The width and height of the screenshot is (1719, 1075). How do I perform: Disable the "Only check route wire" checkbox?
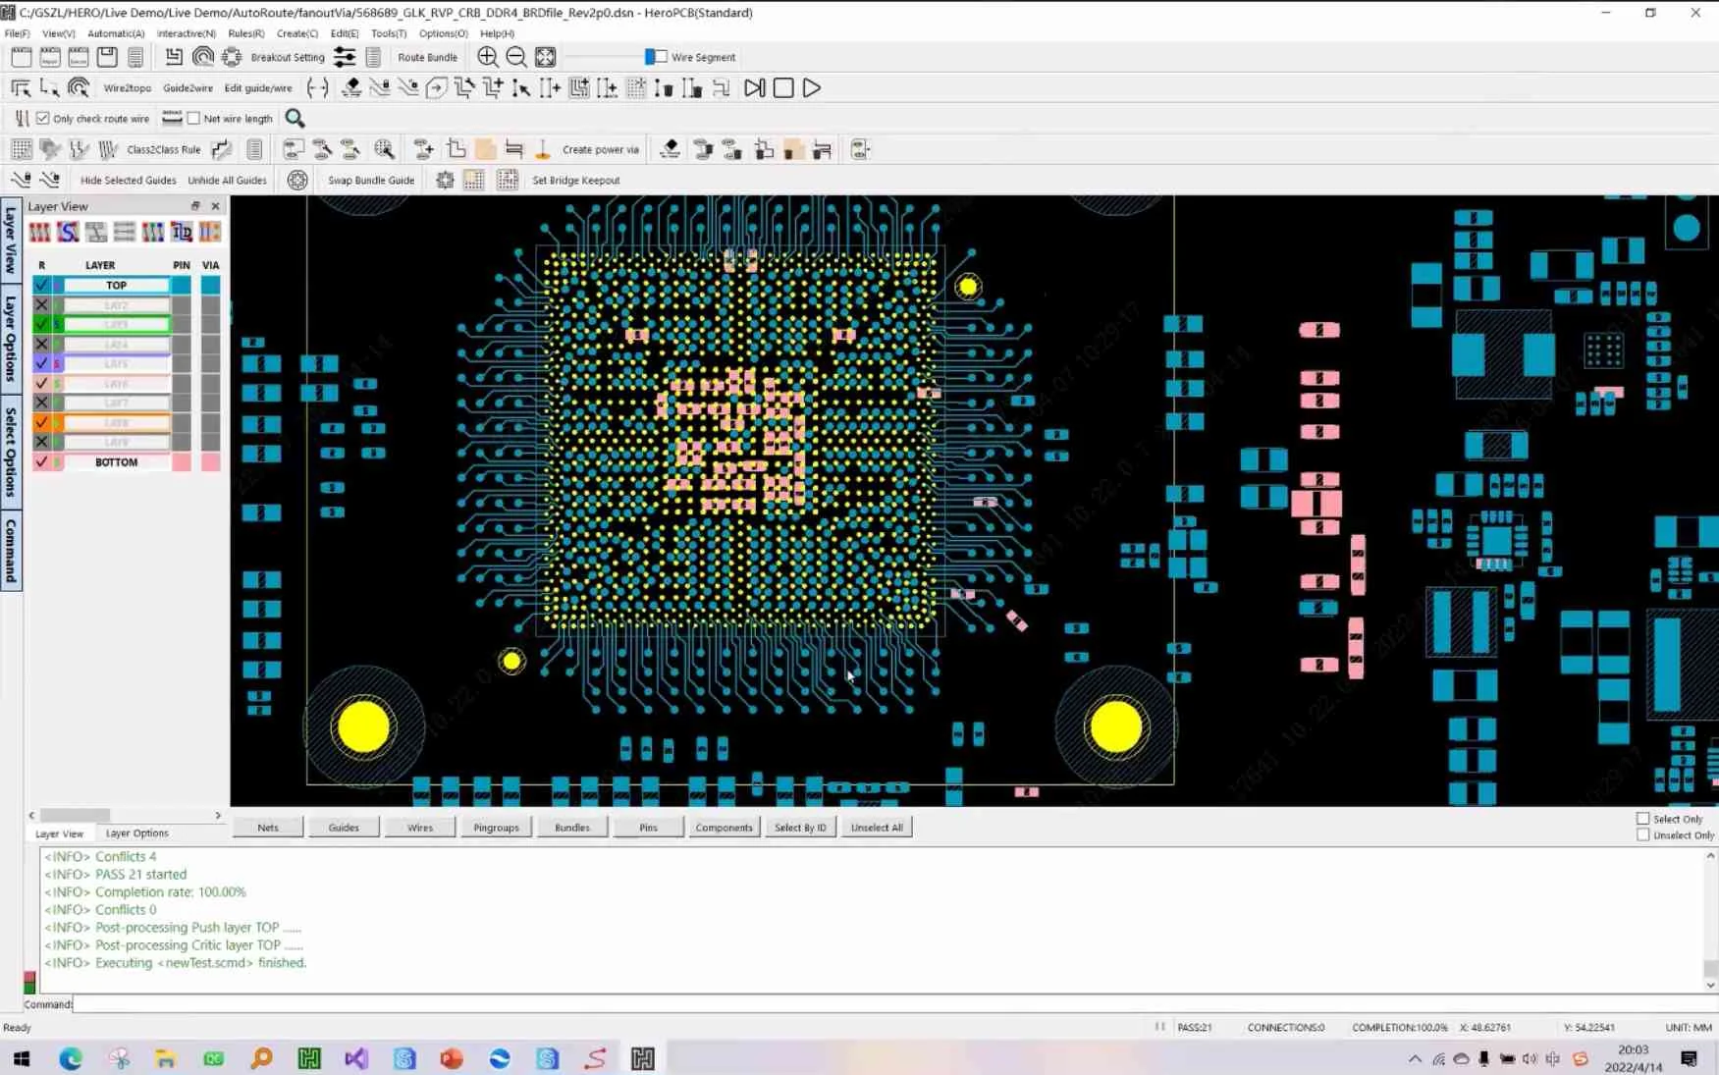click(x=42, y=118)
